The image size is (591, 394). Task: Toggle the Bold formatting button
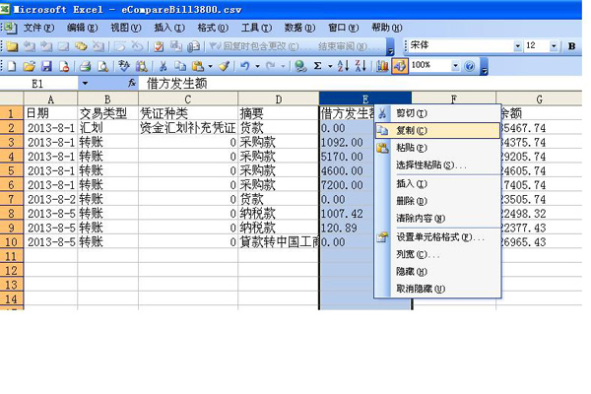(x=573, y=46)
